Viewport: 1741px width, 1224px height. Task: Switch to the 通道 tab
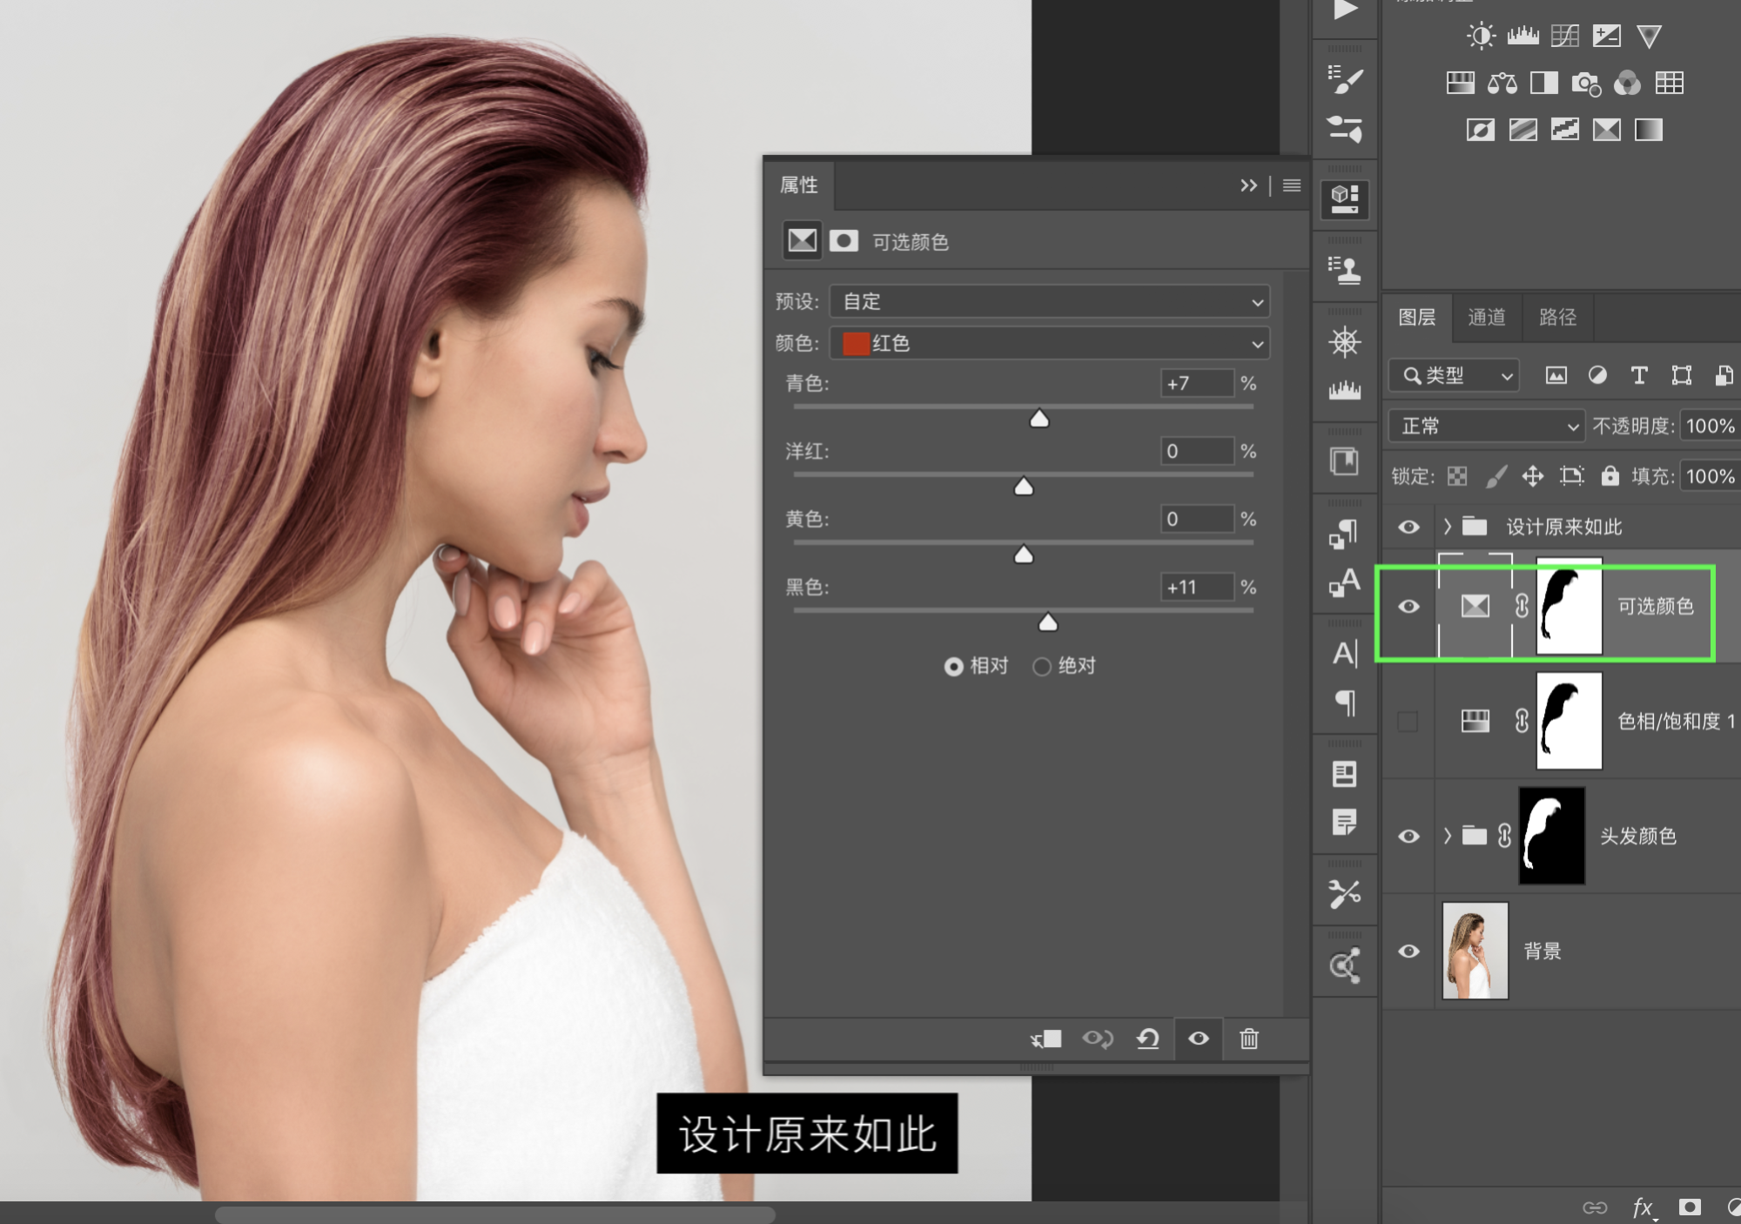[x=1486, y=317]
